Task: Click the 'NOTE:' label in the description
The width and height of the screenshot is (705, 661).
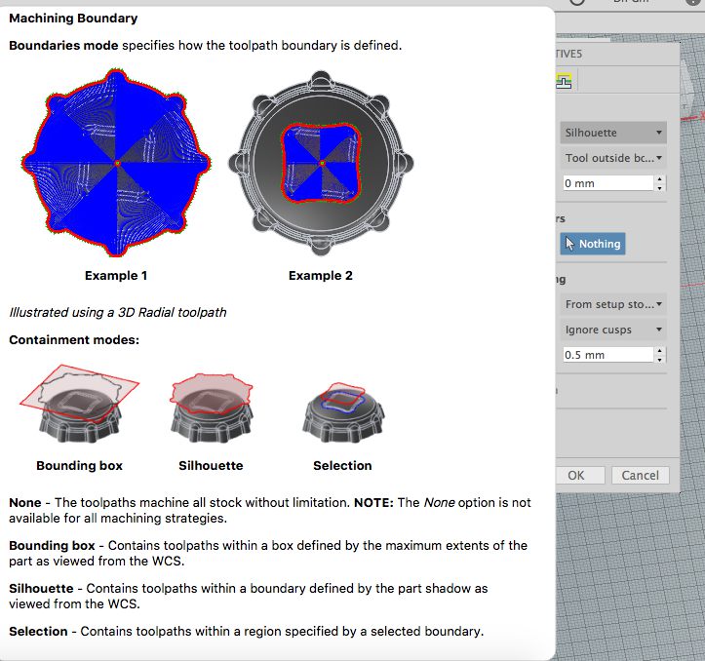Action: click(x=373, y=502)
